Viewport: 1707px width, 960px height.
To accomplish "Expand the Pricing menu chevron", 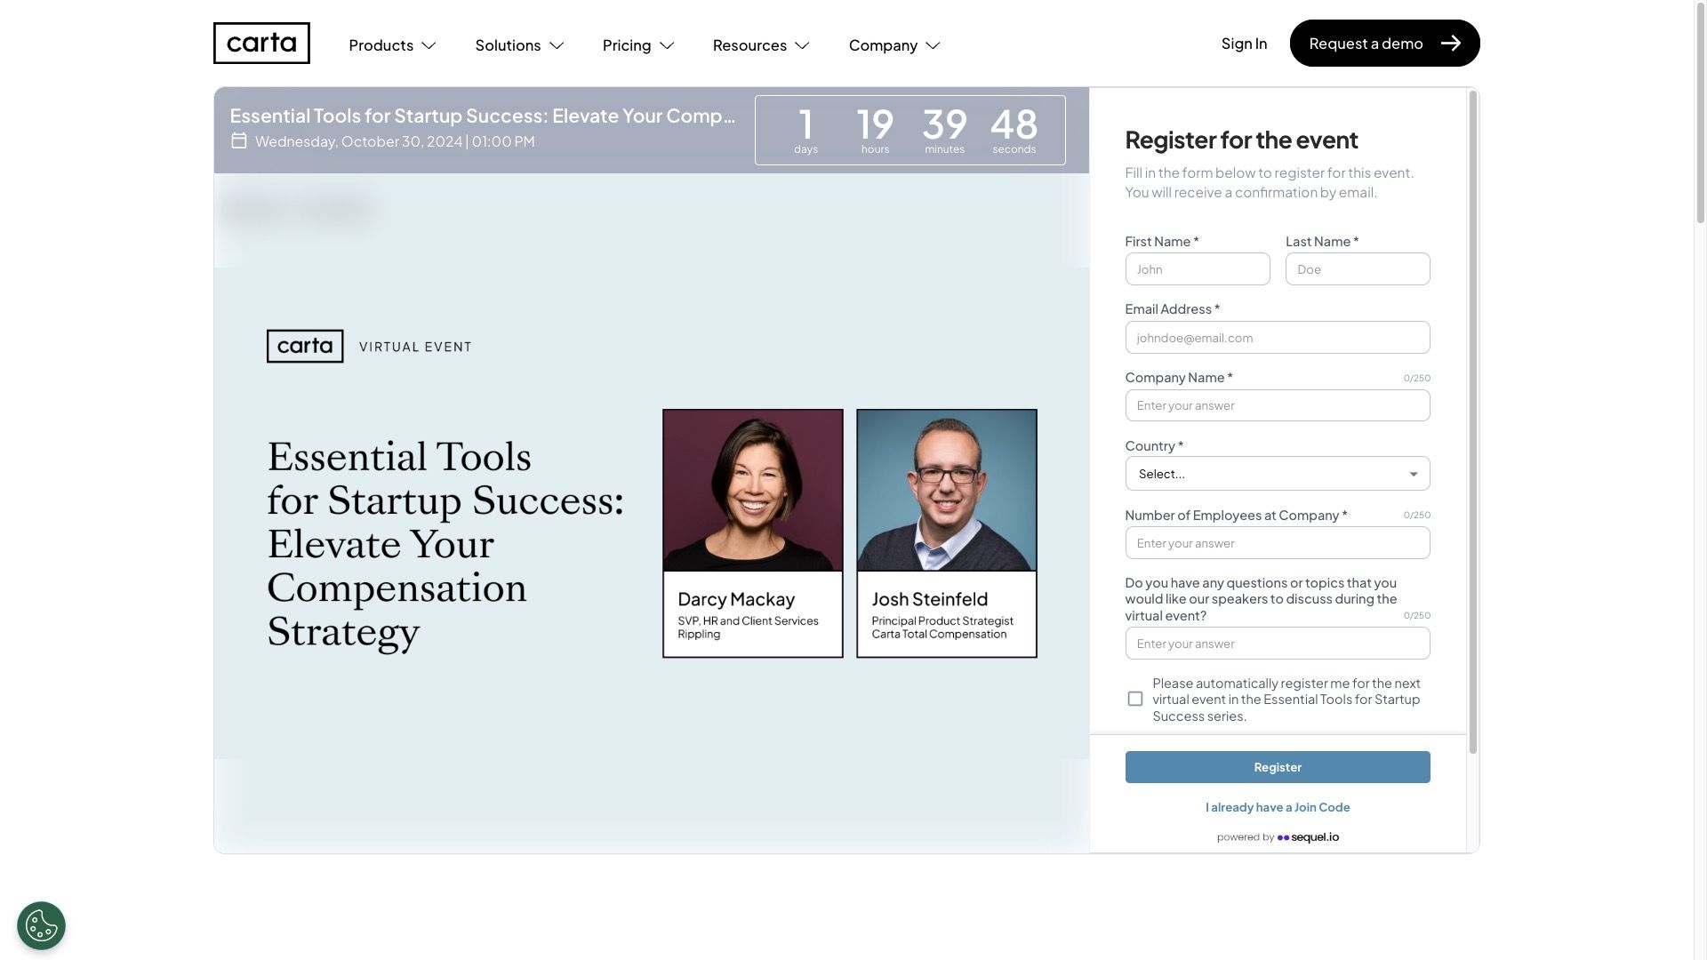I will (667, 45).
